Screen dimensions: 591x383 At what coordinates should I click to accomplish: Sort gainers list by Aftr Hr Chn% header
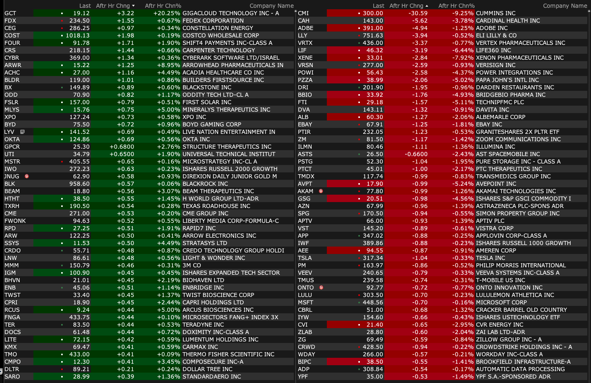(163, 6)
